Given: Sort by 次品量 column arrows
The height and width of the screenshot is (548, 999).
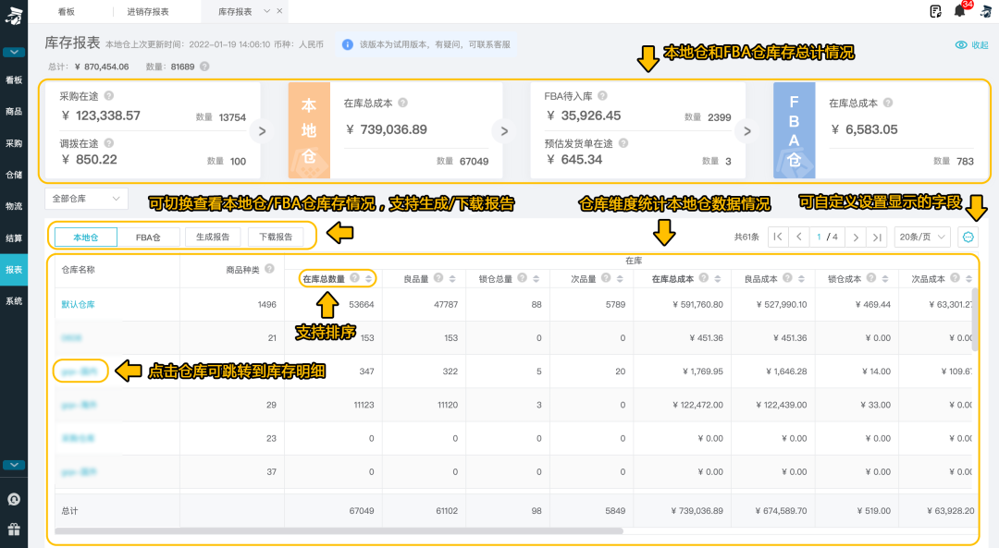Looking at the screenshot, I should (620, 279).
